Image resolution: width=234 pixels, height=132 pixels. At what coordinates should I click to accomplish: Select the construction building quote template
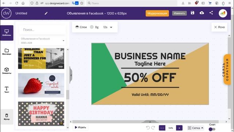(41, 58)
